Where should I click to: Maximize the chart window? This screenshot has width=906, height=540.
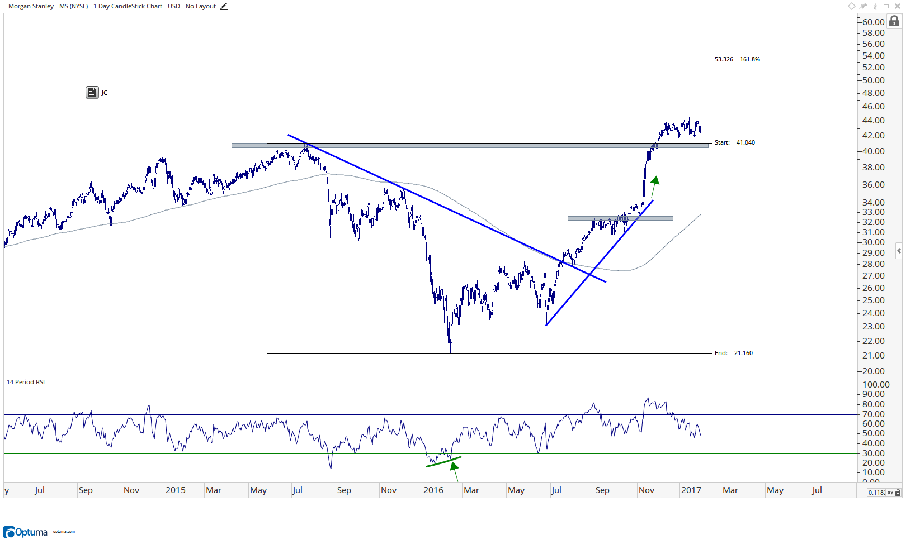pyautogui.click(x=886, y=6)
